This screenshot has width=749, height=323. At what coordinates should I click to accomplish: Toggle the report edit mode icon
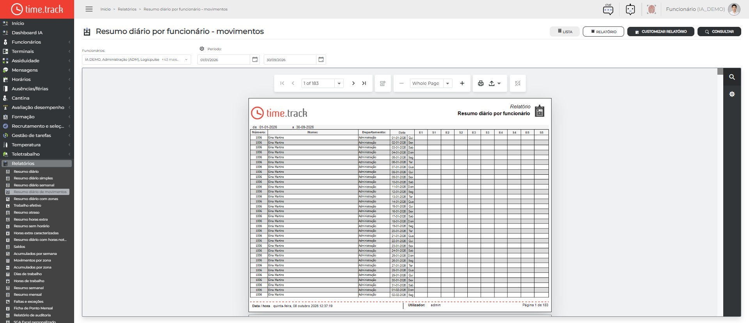[383, 83]
